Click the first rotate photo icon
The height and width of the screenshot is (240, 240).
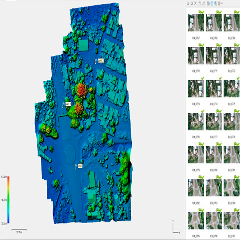click(x=200, y=3)
